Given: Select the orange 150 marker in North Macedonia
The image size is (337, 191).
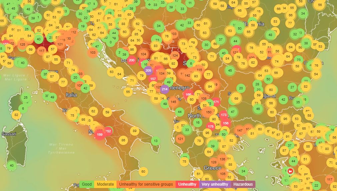Looking at the screenshot, I should click(209, 112).
